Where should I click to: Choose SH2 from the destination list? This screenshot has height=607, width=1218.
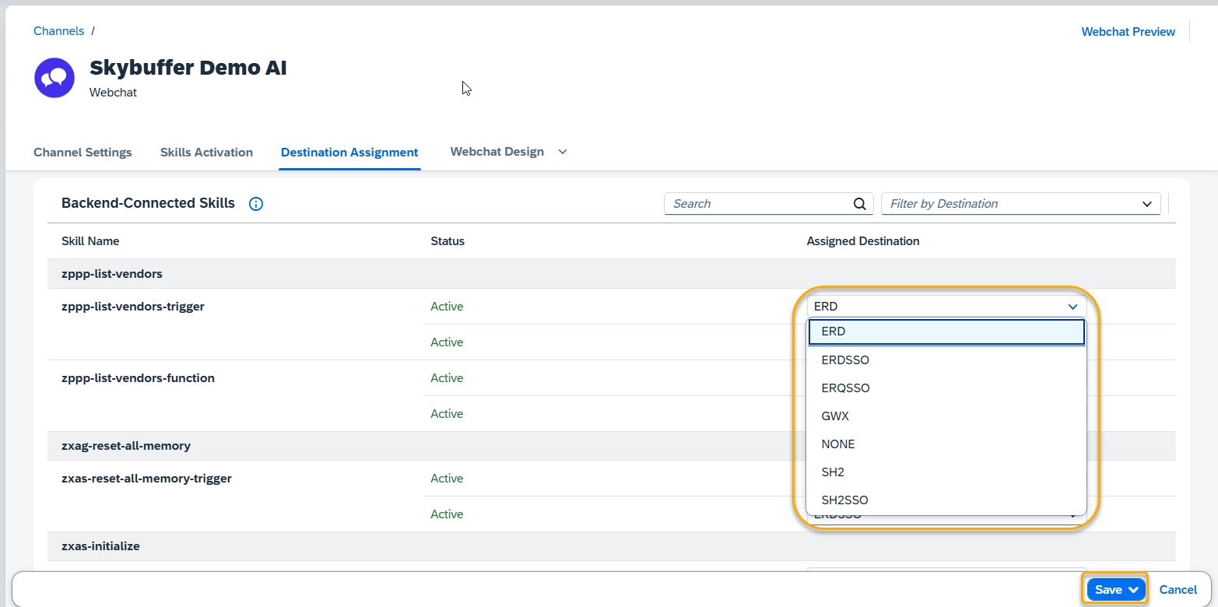pos(946,472)
